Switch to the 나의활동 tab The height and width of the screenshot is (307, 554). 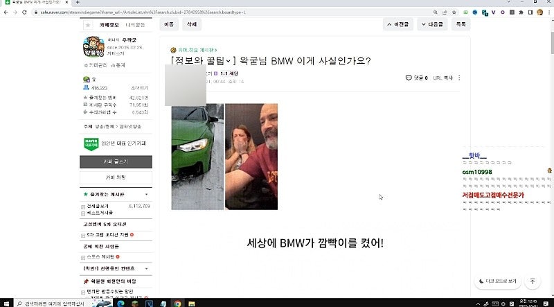[135, 25]
